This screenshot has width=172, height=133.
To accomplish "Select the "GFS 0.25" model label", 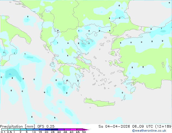I will [46, 126].
